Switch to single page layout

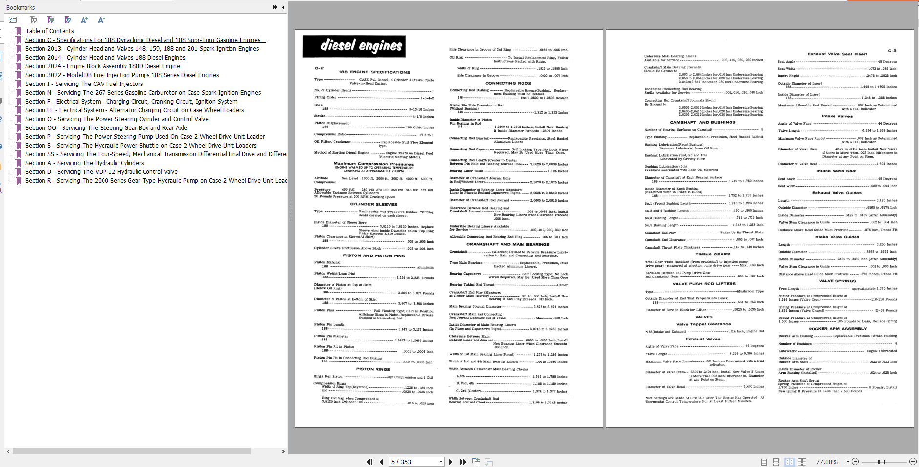click(x=764, y=462)
